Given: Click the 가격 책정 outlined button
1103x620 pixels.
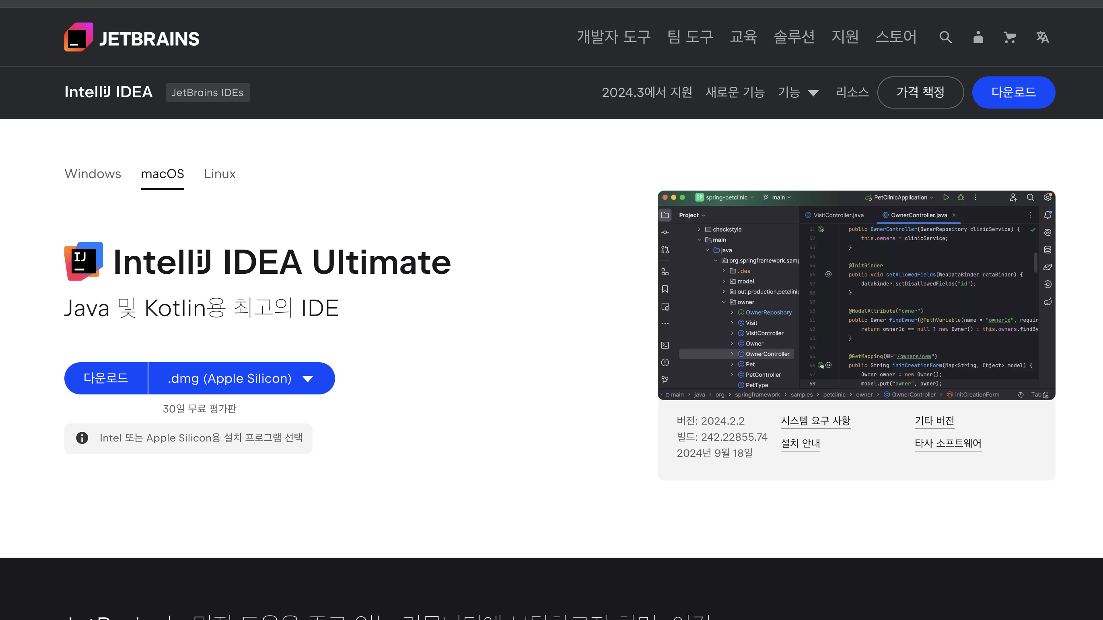Looking at the screenshot, I should click(x=920, y=92).
